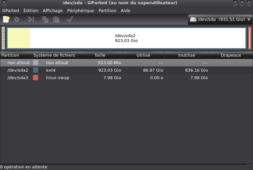The width and height of the screenshot is (253, 170).
Task: Select the red swap strip in the disk map
Action: [x=250, y=38]
